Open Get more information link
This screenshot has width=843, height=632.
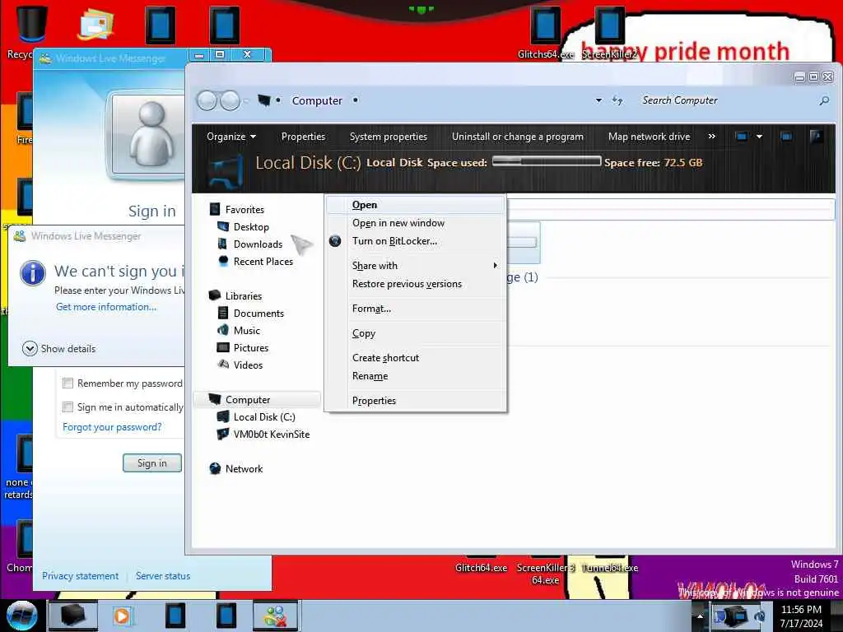tap(106, 307)
